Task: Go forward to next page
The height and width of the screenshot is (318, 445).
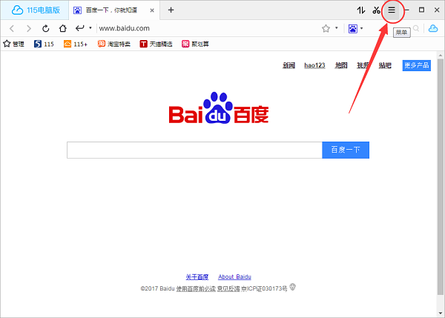Action: point(29,28)
